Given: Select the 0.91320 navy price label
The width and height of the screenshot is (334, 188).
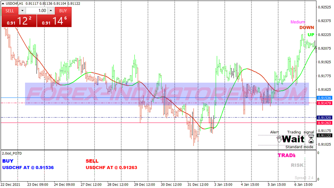Looking at the screenshot, I should pos(325,118).
